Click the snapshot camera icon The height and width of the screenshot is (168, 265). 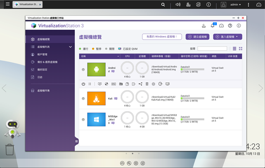[x=121, y=84]
